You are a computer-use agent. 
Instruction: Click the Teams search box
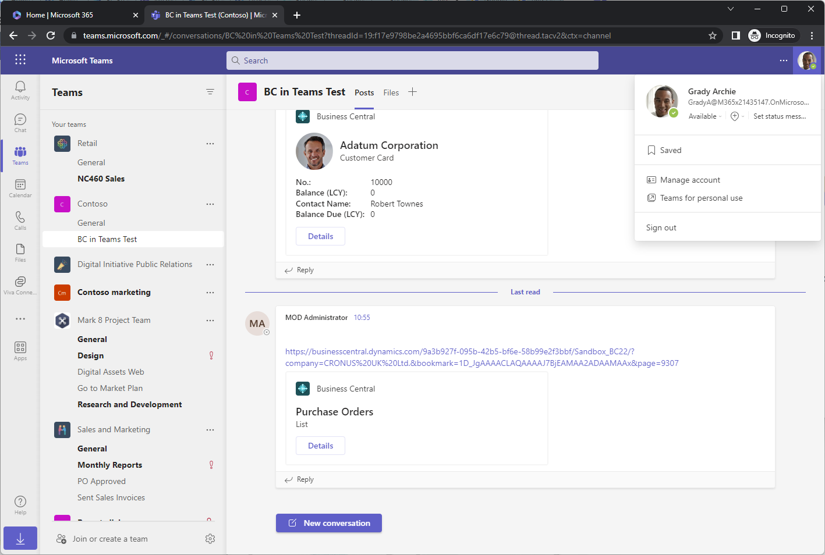coord(412,61)
